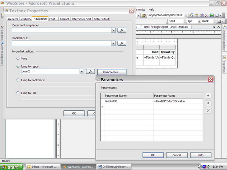Switch to the Format tab
Screen dimensions: 227x170
tap(64, 19)
